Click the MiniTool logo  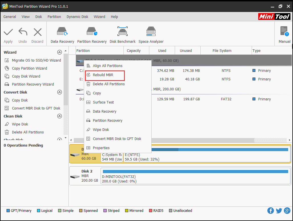click(x=274, y=17)
